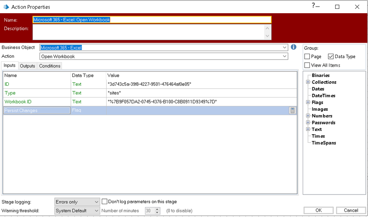
Task: Expand the Passwords tree node
Action: [x=308, y=122]
